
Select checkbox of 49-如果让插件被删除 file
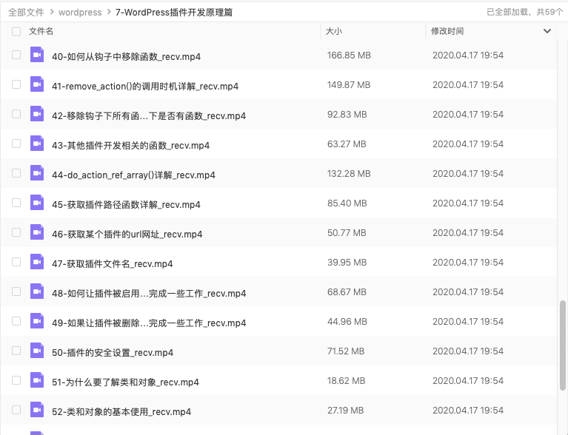tap(16, 321)
